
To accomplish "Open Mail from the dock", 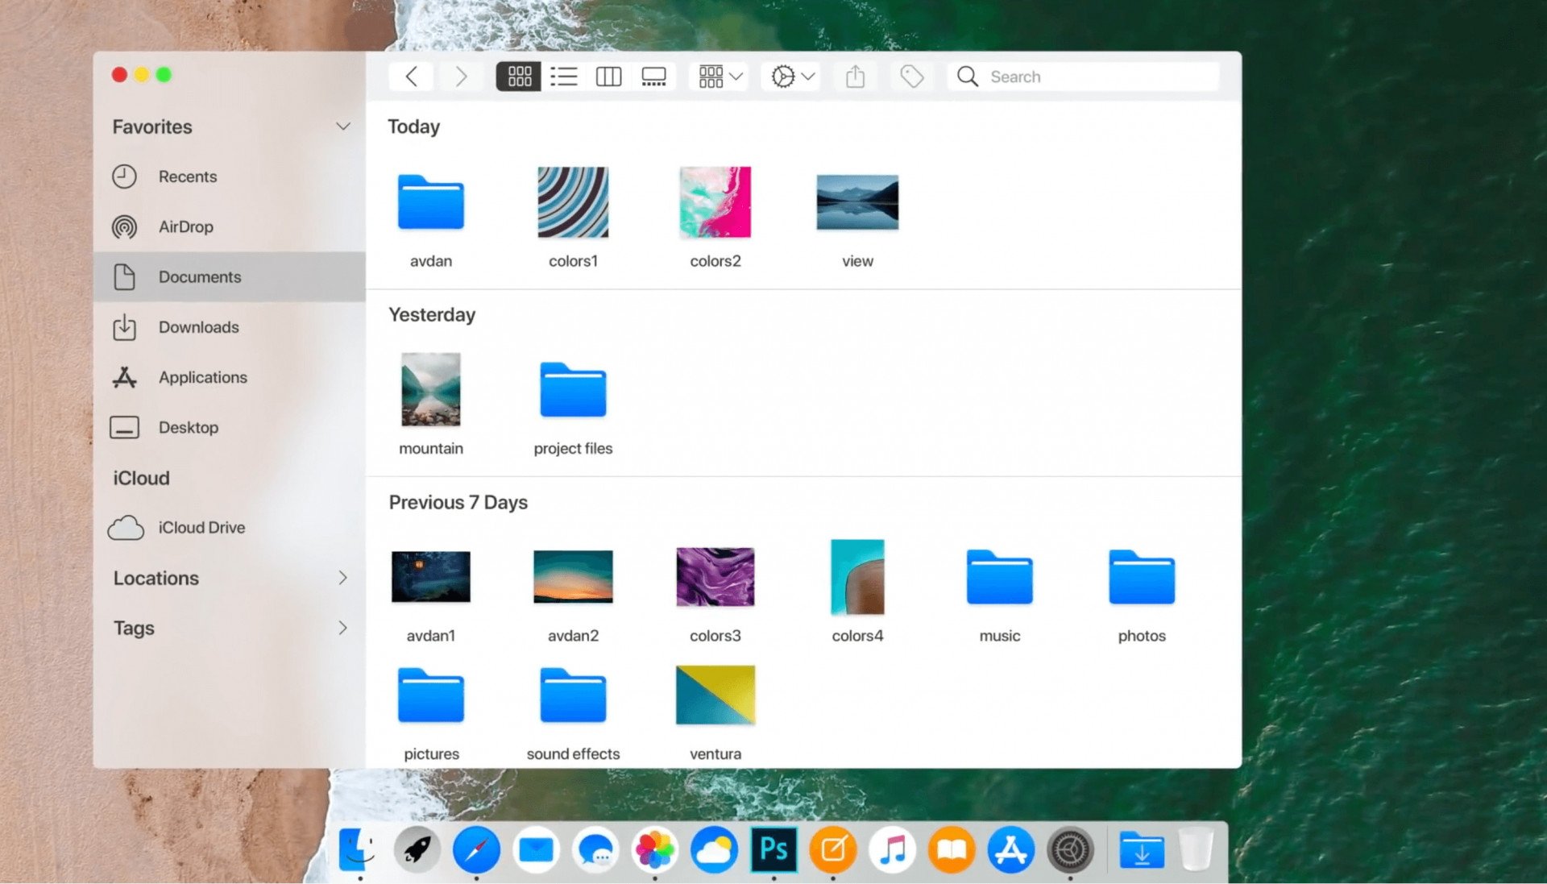I will click(x=536, y=849).
